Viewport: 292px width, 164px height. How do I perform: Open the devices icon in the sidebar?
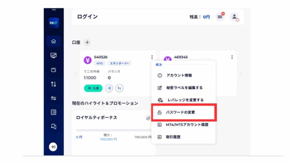click(x=53, y=126)
